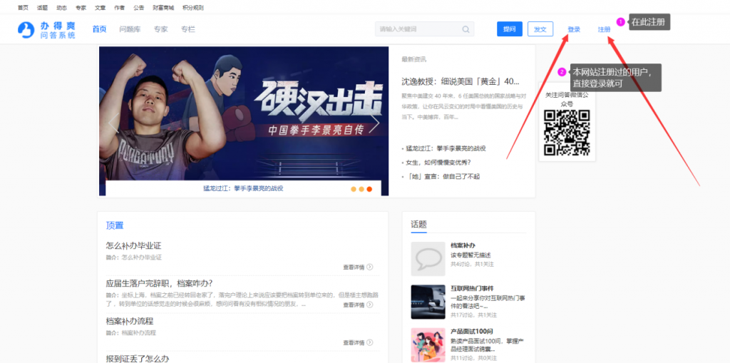Open 互联网热门事件 topic thumbnail
This screenshot has height=363, width=730.
pos(428,302)
